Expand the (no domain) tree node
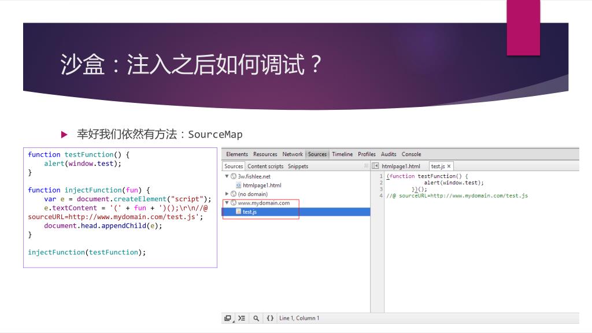This screenshot has height=333, width=592. [227, 194]
